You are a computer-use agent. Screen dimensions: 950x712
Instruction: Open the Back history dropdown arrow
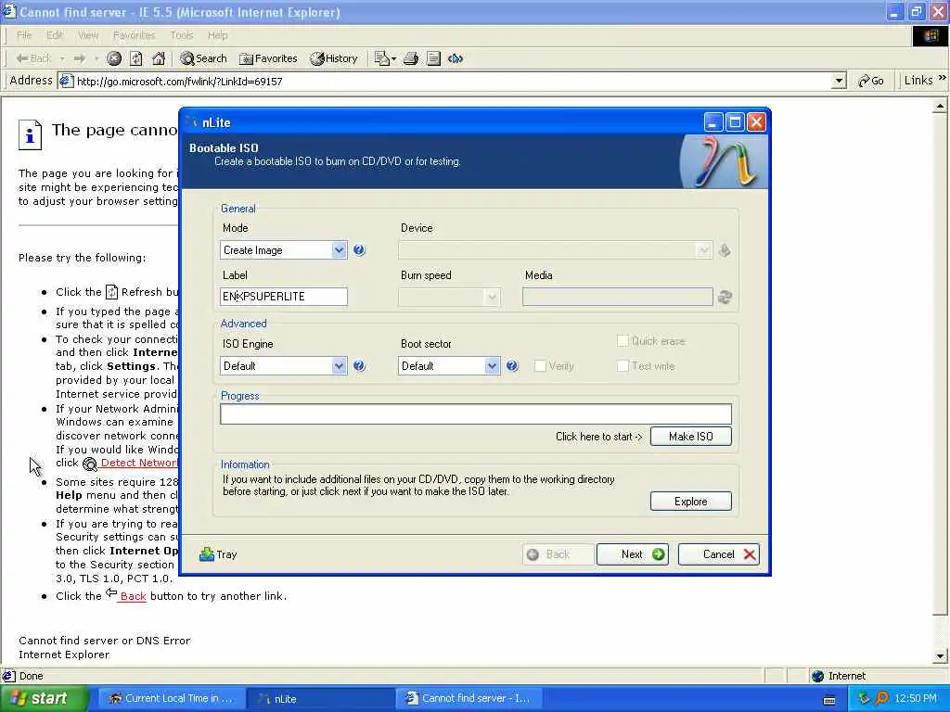62,58
